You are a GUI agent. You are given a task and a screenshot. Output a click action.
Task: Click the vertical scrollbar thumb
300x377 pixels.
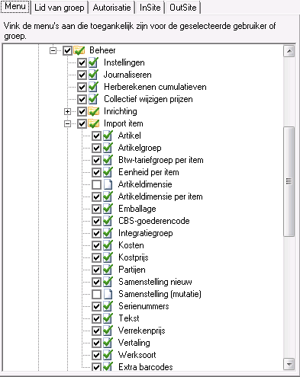tap(289, 181)
